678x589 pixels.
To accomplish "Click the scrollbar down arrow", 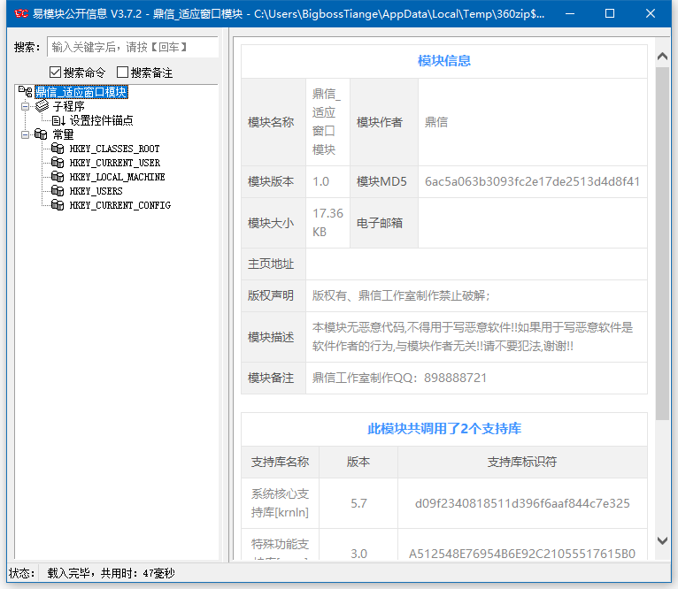I will click(x=662, y=540).
